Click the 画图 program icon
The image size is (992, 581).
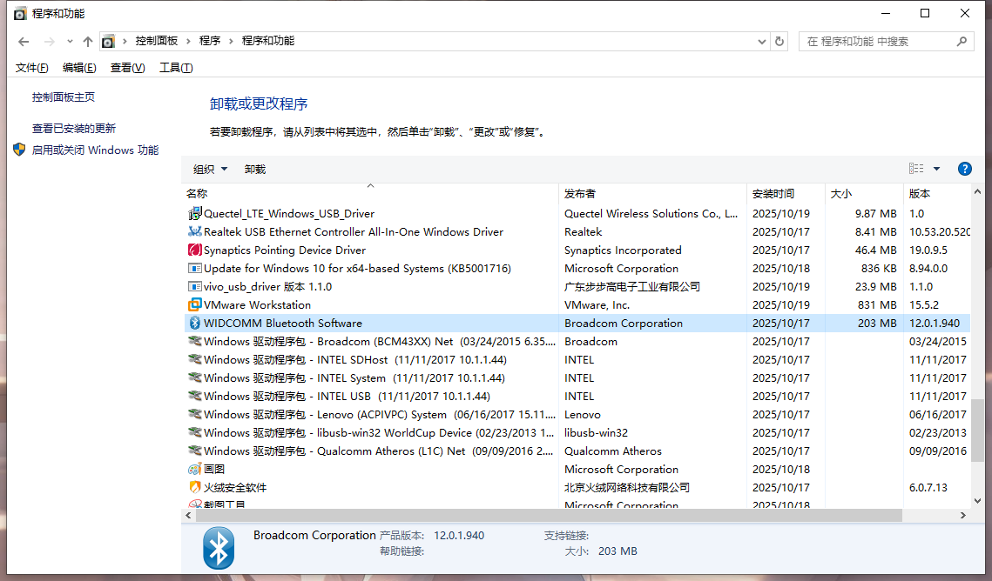tap(195, 470)
